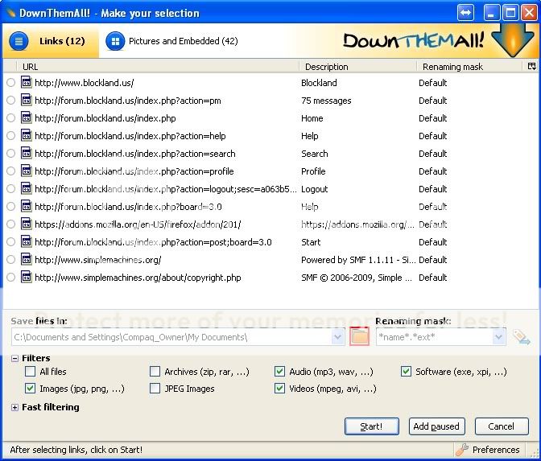Click the Blockland description cell
541x461 pixels.
(x=319, y=83)
